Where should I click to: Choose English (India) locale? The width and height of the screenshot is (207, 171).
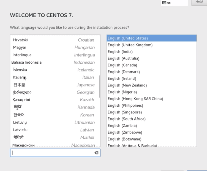pyautogui.click(x=151, y=52)
